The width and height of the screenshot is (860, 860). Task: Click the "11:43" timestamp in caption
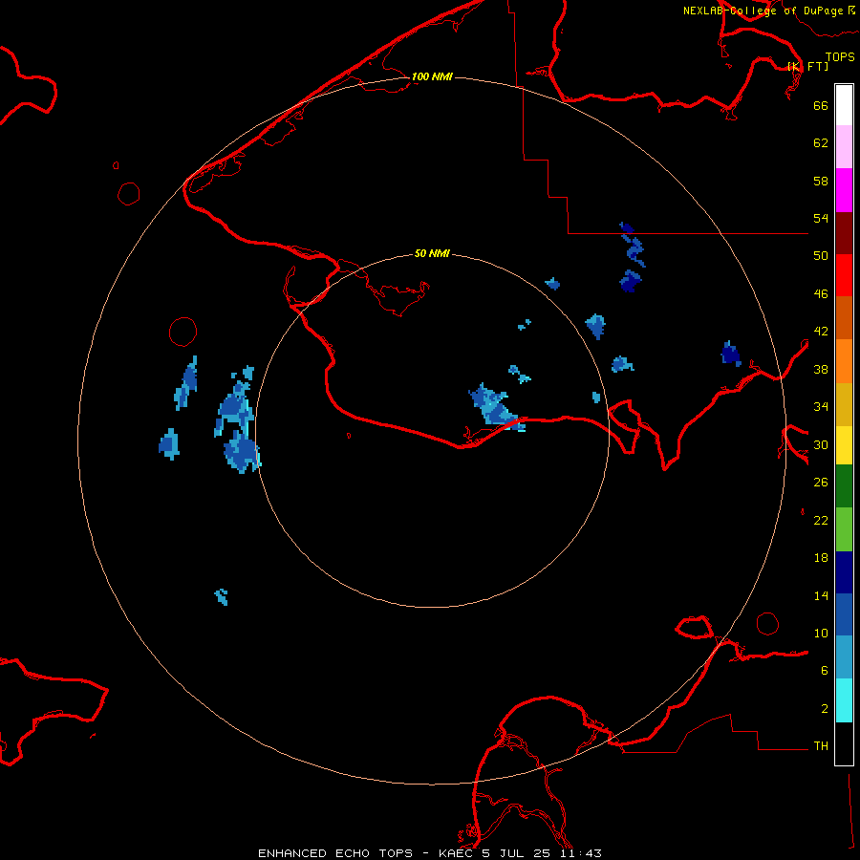click(x=581, y=853)
